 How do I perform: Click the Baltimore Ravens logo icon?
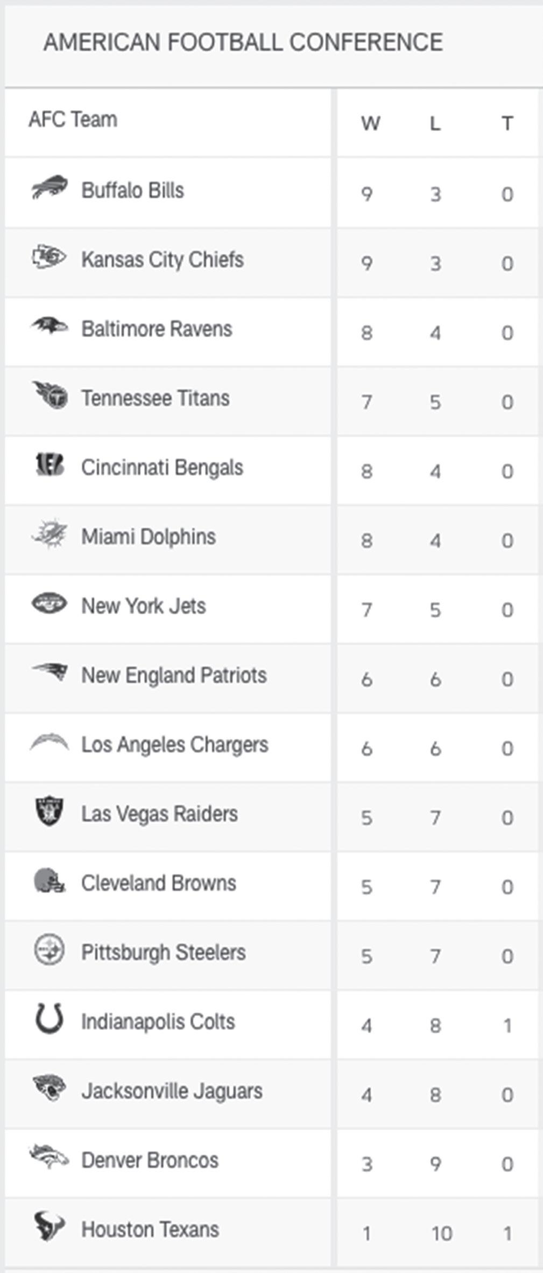[x=50, y=326]
